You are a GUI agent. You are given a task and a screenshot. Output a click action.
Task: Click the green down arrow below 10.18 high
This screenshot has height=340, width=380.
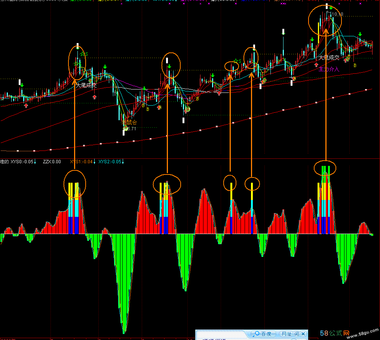(x=331, y=8)
